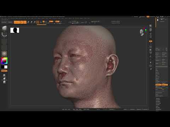Toggle the orange Edit mode button
This screenshot has width=170, height=127.
(x=22, y=22)
